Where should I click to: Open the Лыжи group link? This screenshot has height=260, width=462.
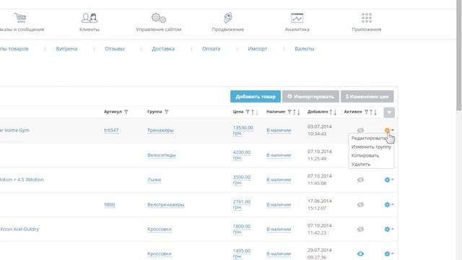point(154,180)
